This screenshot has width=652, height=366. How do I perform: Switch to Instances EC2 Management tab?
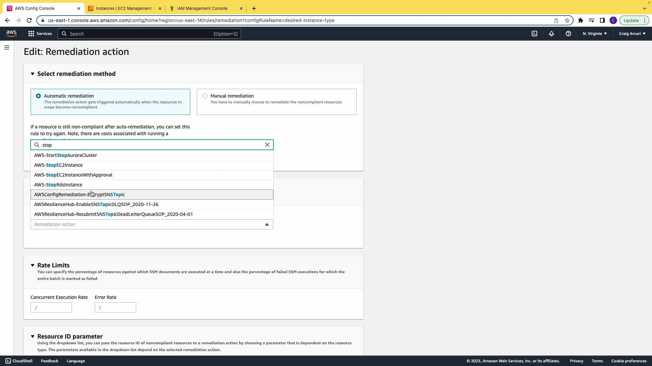[x=124, y=8]
